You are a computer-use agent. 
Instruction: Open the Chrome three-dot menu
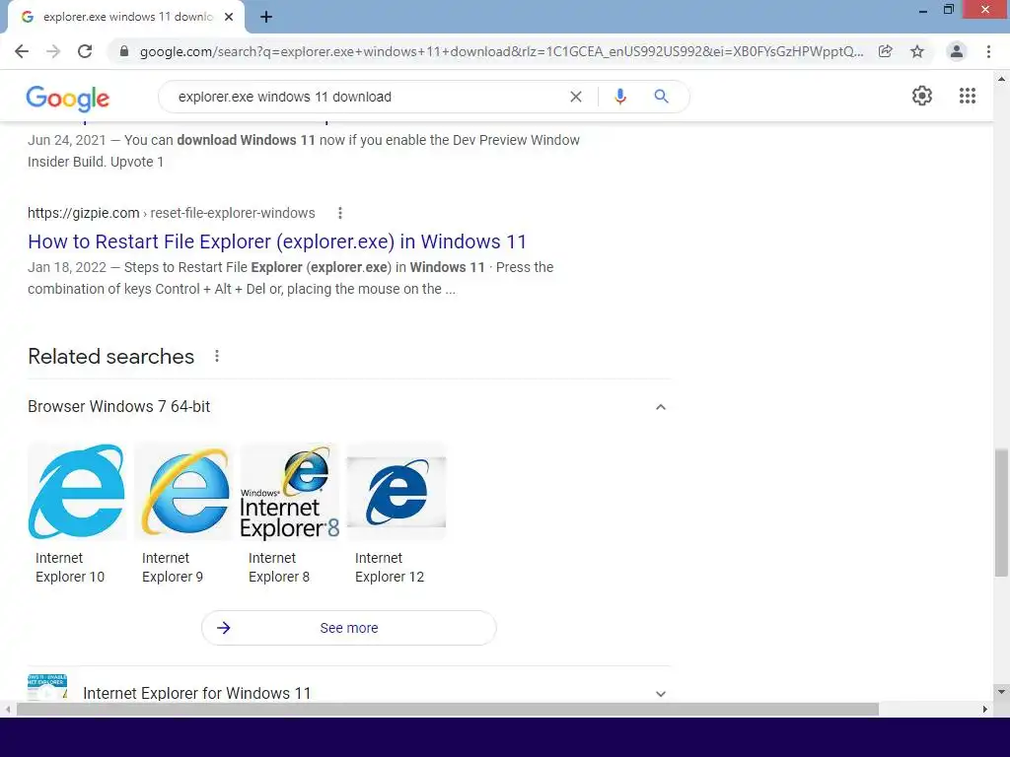tap(988, 51)
